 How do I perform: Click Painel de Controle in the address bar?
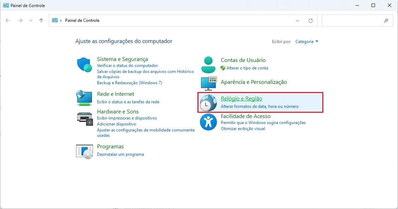pos(82,20)
